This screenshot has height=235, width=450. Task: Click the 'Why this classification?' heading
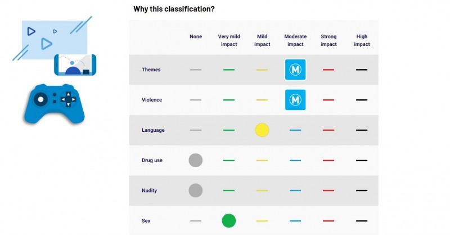174,9
